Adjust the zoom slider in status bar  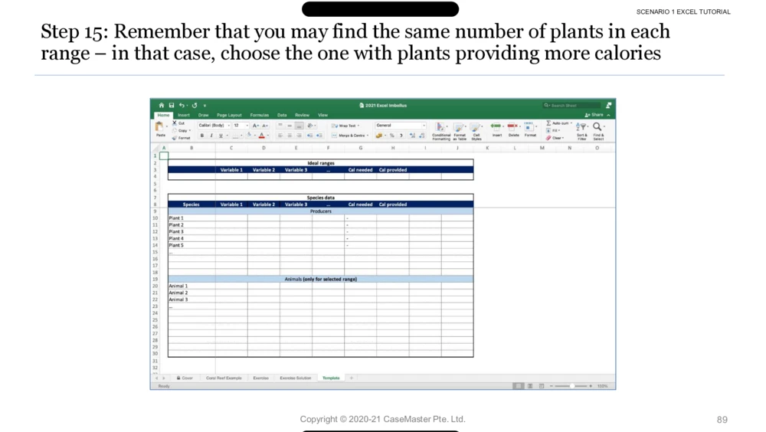(571, 386)
